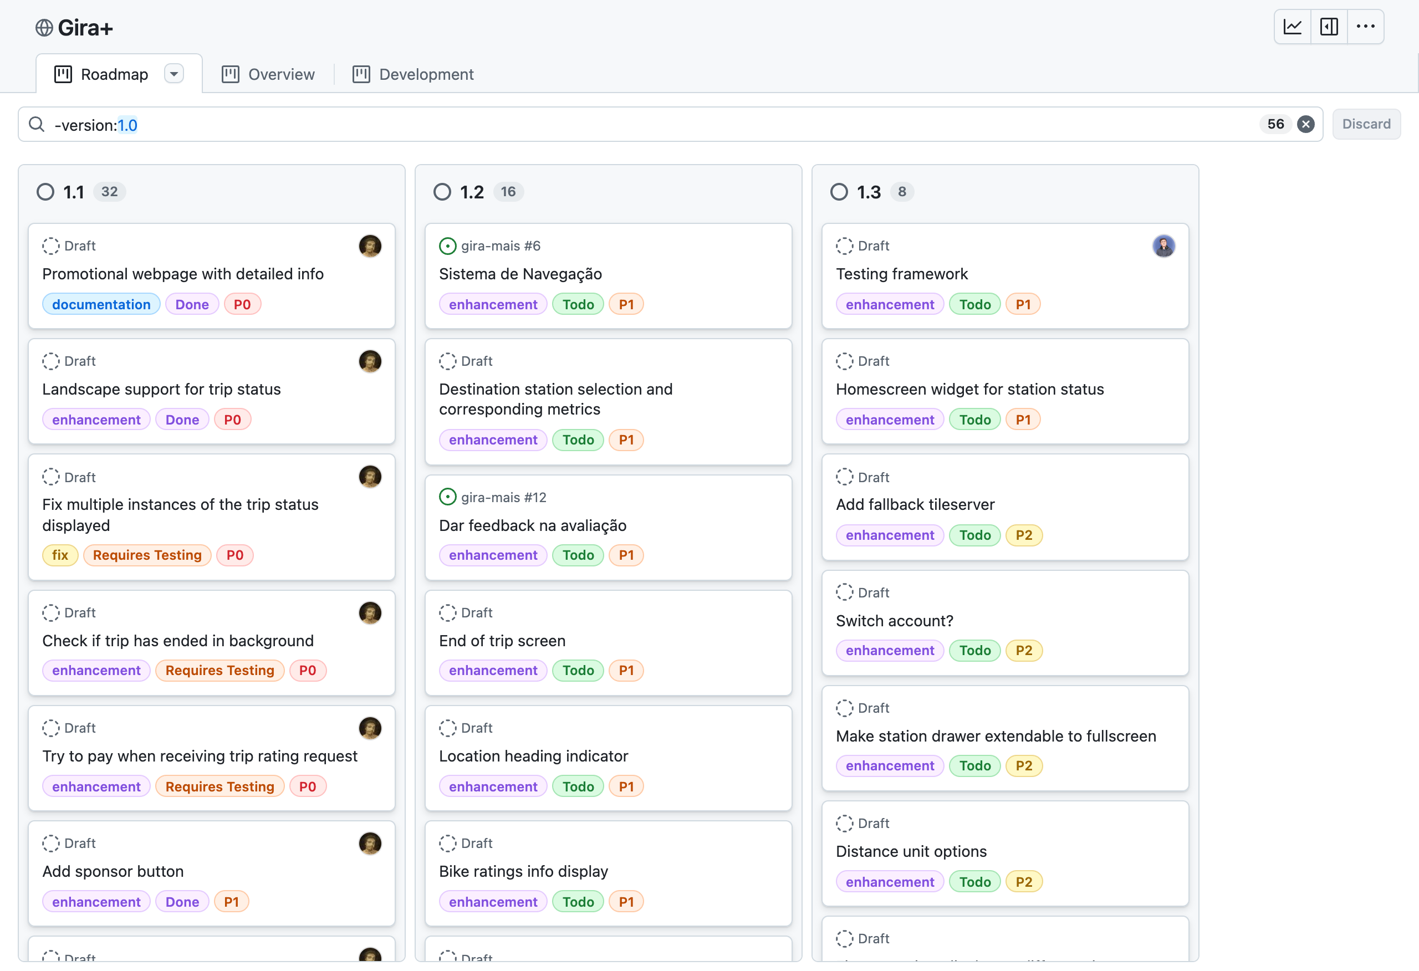Click P0 label on Promotional webpage card
Screen dimensions: 1419x971
tap(242, 305)
